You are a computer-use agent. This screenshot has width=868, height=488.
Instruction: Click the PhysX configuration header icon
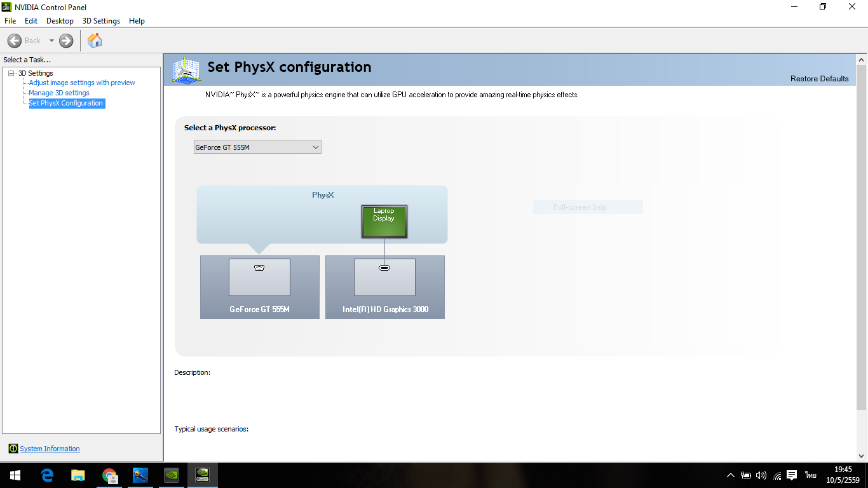pos(186,70)
